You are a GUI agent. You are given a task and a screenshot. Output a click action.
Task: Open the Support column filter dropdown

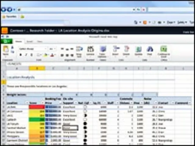(x=76, y=103)
